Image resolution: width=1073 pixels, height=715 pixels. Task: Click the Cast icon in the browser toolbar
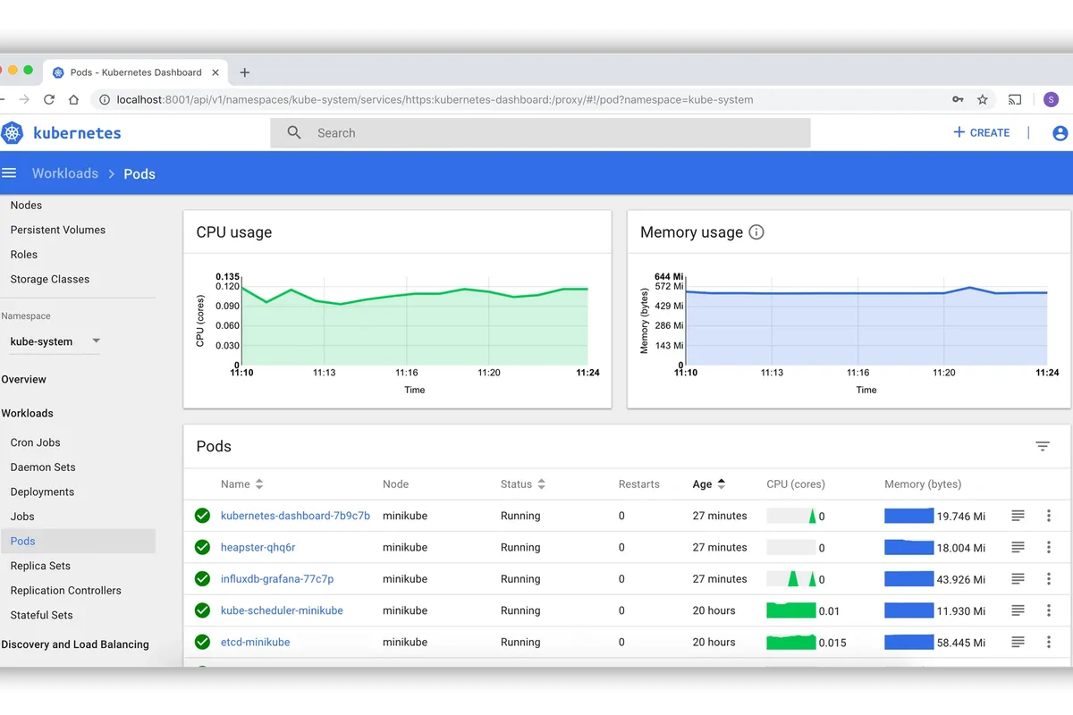(1015, 100)
